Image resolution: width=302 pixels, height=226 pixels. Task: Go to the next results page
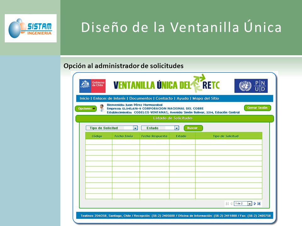pyautogui.click(x=255, y=203)
